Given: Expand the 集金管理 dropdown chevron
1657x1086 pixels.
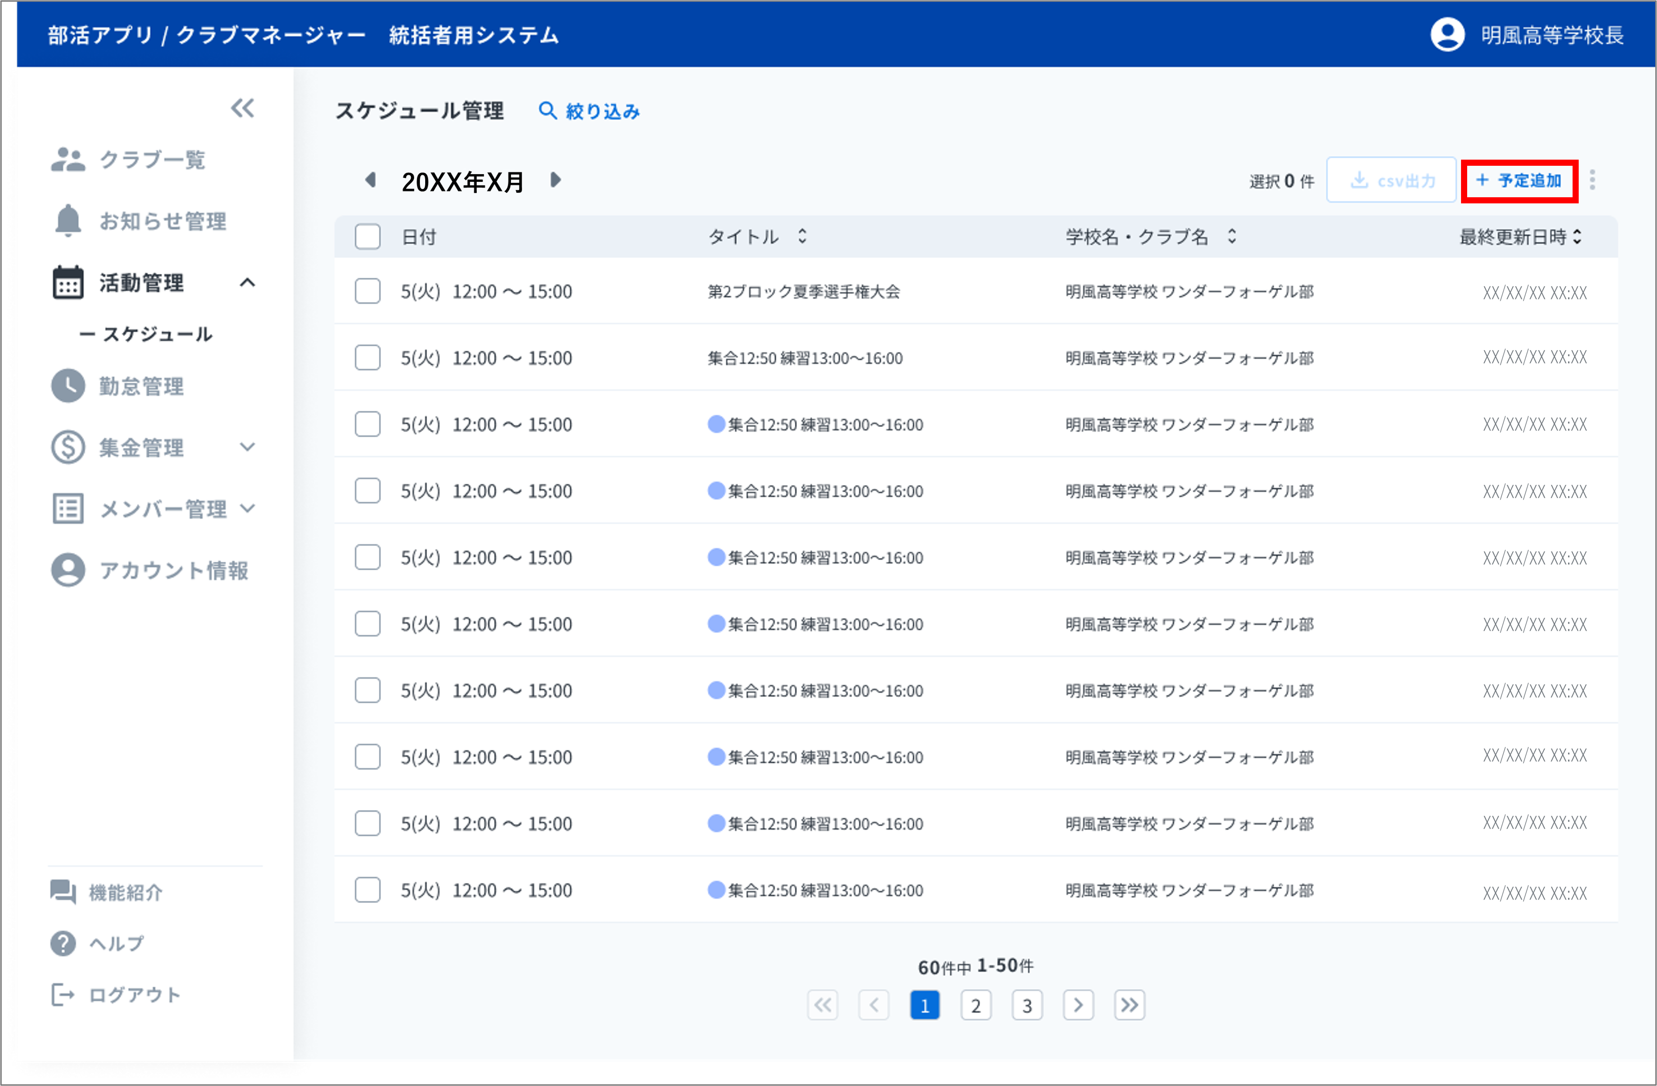Looking at the screenshot, I should pyautogui.click(x=248, y=447).
